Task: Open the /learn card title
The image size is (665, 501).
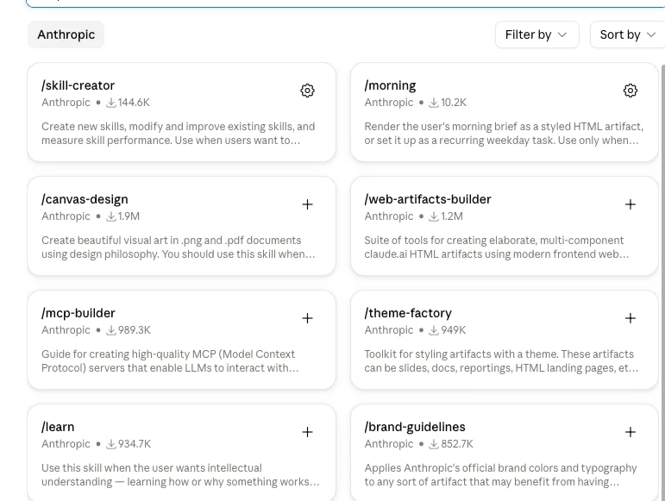Action: [x=58, y=427]
